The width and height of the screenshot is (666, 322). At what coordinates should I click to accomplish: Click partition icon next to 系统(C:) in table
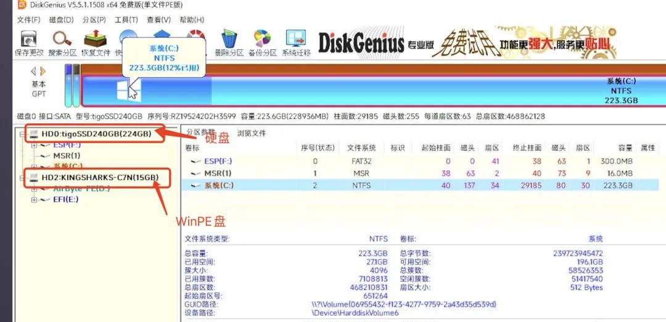pyautogui.click(x=196, y=185)
